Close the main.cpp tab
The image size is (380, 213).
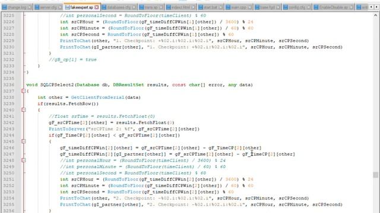click(249, 7)
